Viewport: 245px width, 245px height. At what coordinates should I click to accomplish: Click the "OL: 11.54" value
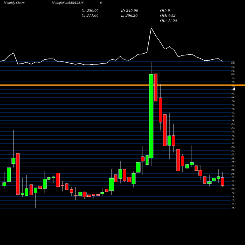pyautogui.click(x=169, y=20)
